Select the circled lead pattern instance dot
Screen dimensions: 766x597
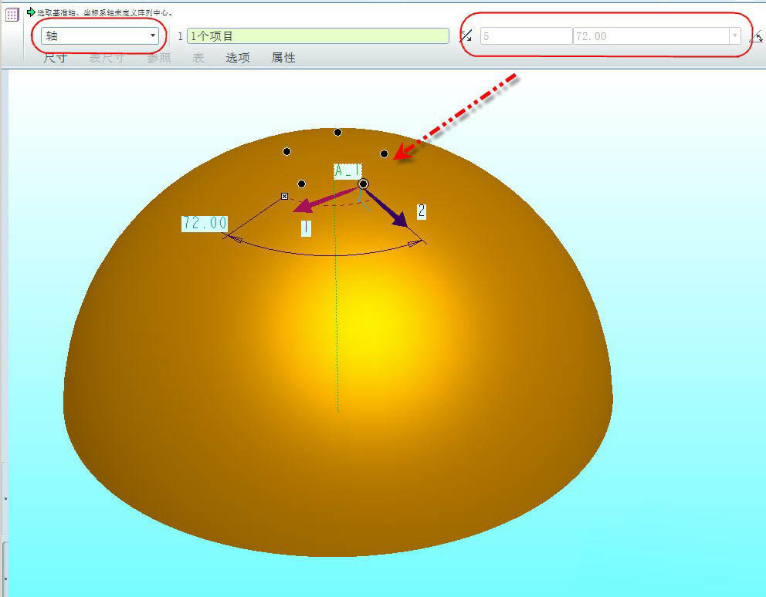[x=363, y=184]
